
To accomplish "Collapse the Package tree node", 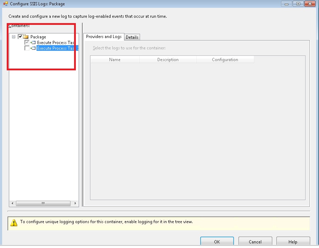I will (14, 37).
